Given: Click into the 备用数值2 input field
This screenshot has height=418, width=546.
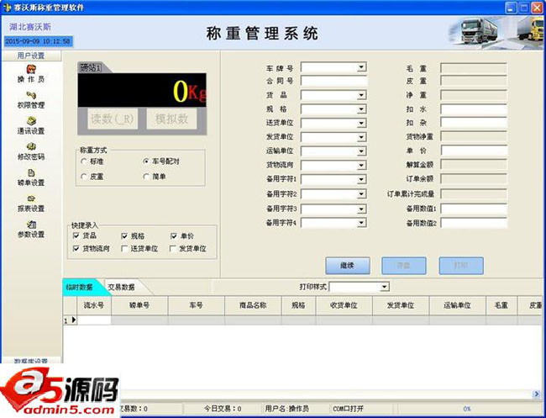Looking at the screenshot, I should click(474, 223).
